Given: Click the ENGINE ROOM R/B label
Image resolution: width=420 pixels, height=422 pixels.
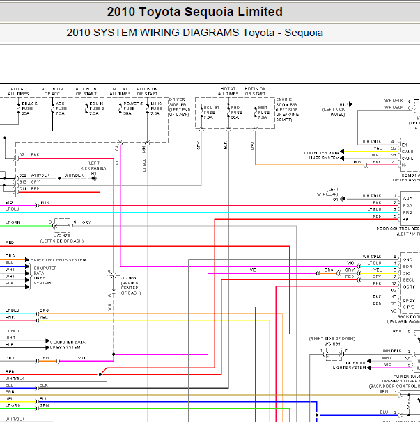Looking at the screenshot, I should (x=288, y=110).
